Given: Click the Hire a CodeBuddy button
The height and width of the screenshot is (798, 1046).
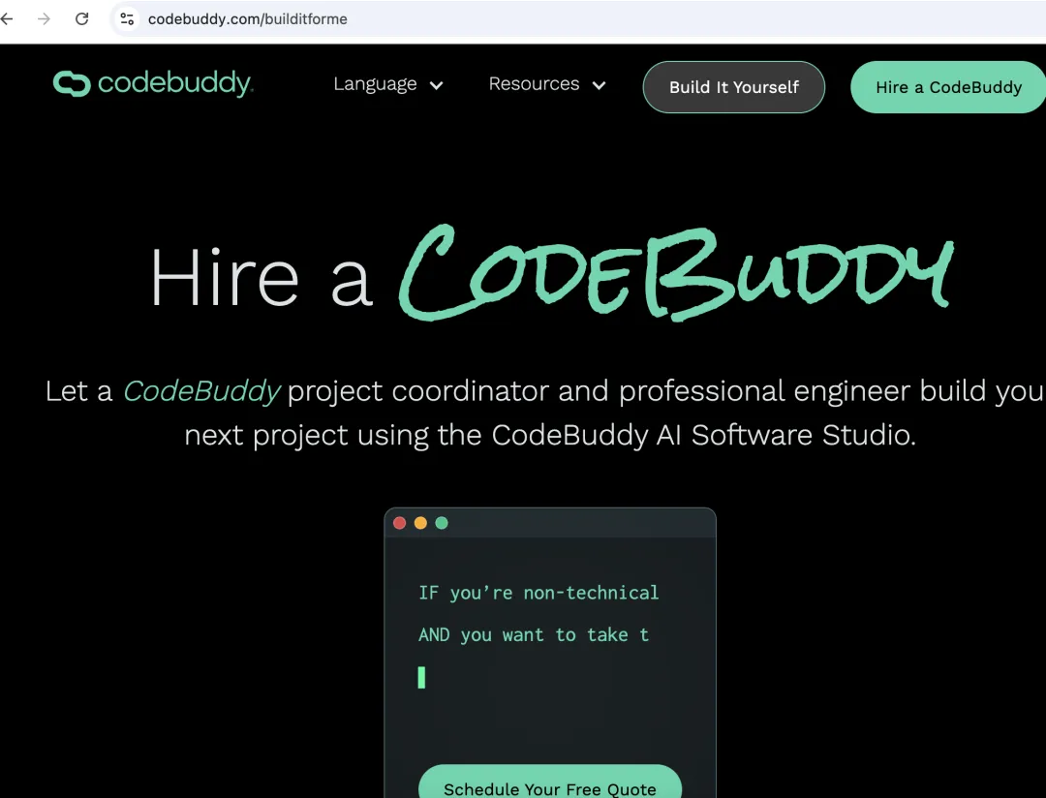Looking at the screenshot, I should (948, 87).
